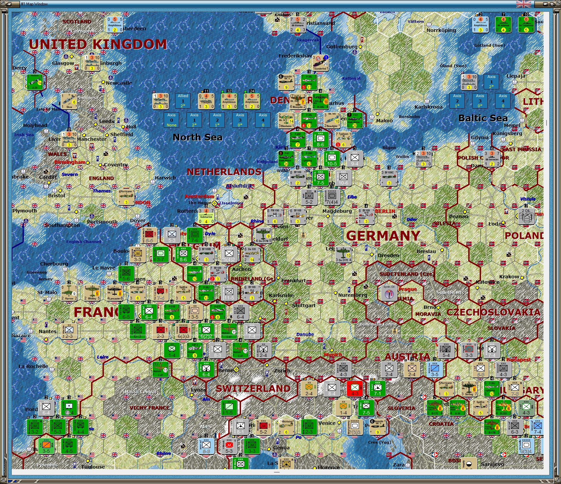Click the British flag in title bar
561x484 pixels.
tap(523, 4)
